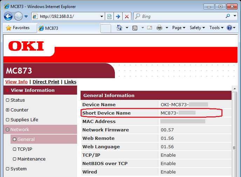
Task: Close the Internet Explorer window
Action: tap(232, 7)
